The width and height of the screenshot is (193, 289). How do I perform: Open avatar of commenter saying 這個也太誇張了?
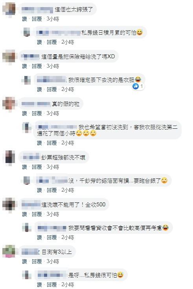coord(9,9)
